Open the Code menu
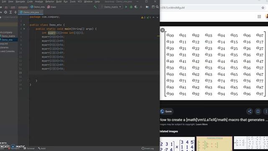The image size is (268, 151). tap(30, 2)
